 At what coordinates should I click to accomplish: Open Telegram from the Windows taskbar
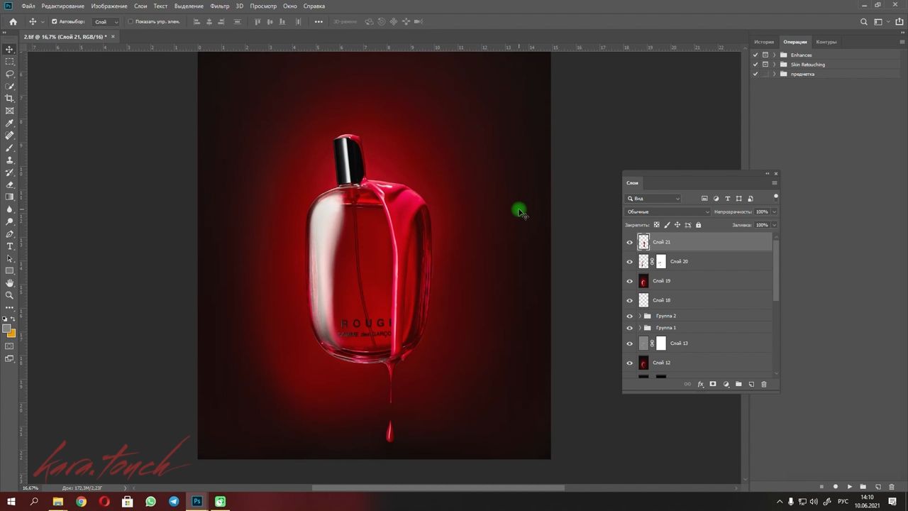coord(174,502)
